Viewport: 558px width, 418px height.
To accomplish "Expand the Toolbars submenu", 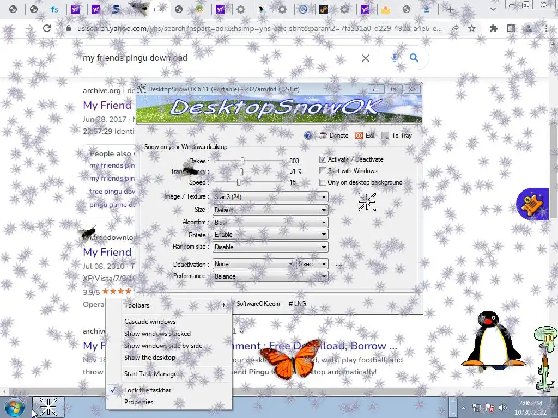I will (x=169, y=305).
